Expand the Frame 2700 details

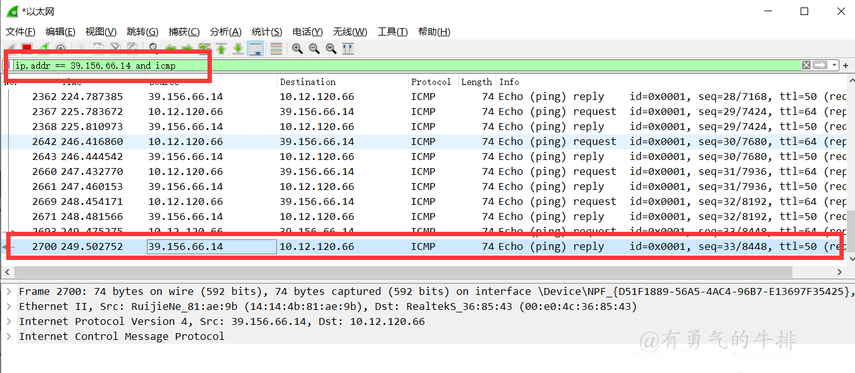click(x=9, y=292)
